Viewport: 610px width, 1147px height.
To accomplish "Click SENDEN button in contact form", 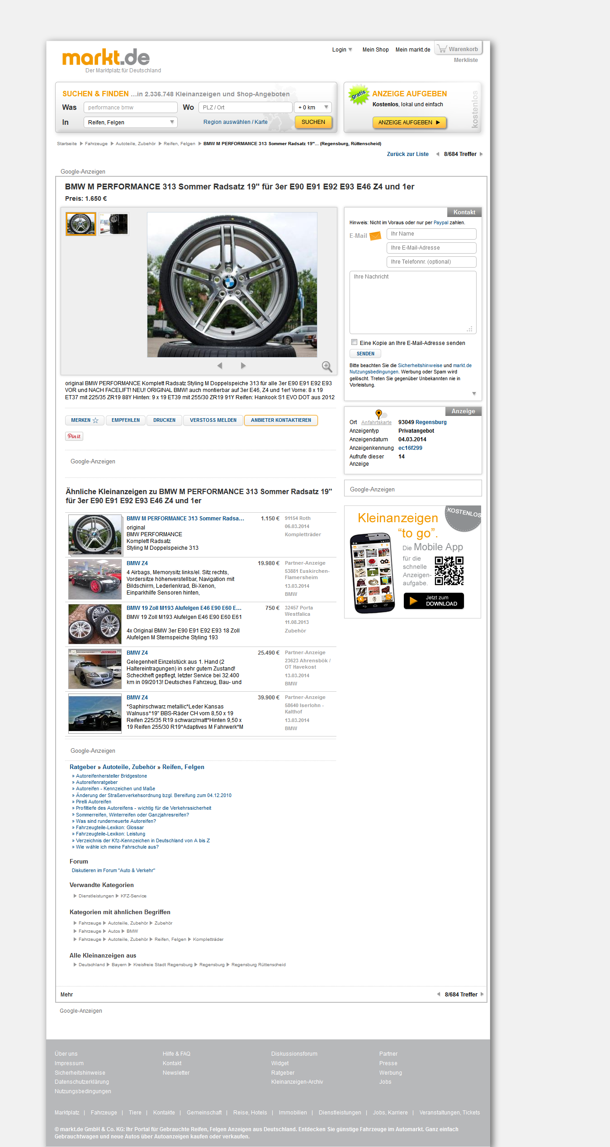I will pyautogui.click(x=365, y=354).
